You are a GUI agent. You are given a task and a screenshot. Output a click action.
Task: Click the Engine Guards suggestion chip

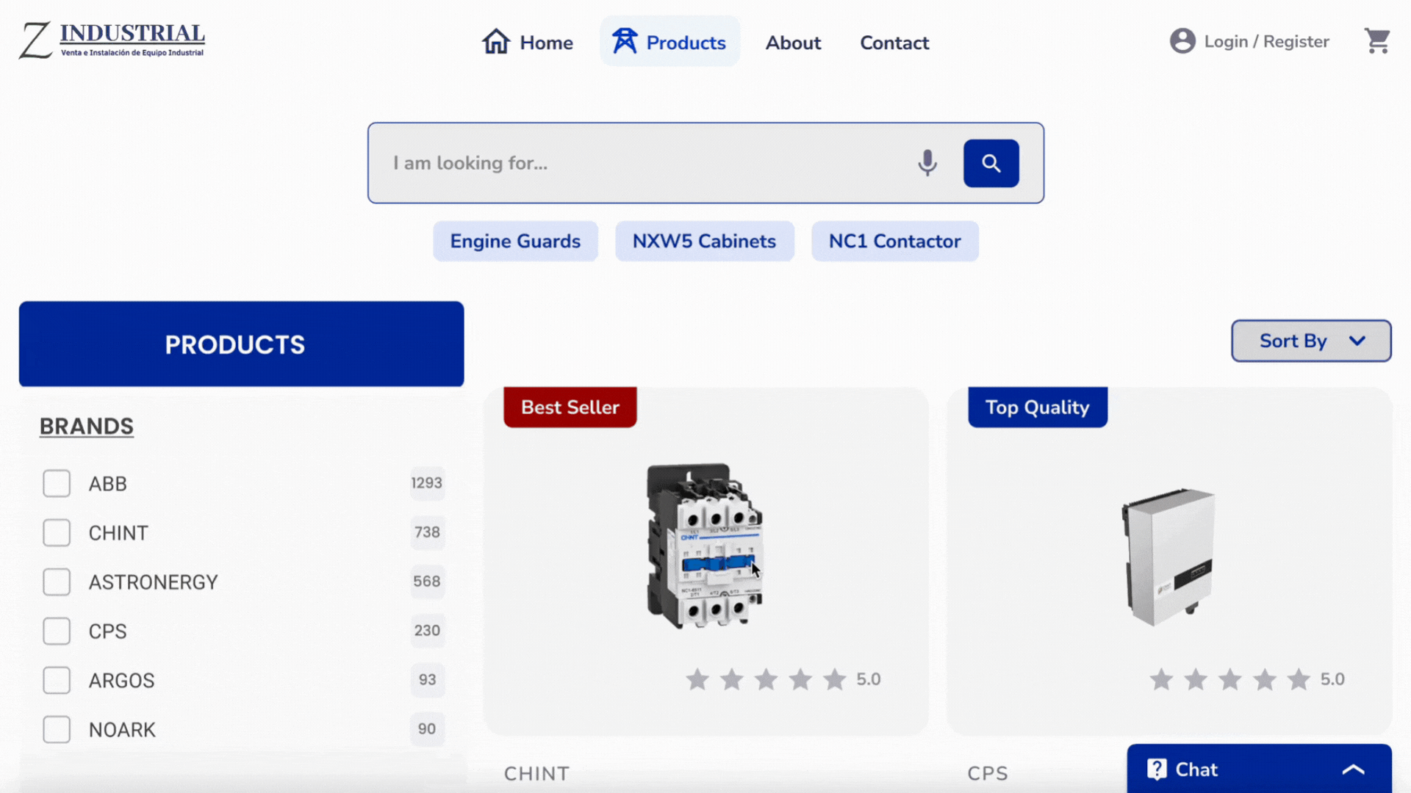pyautogui.click(x=515, y=242)
